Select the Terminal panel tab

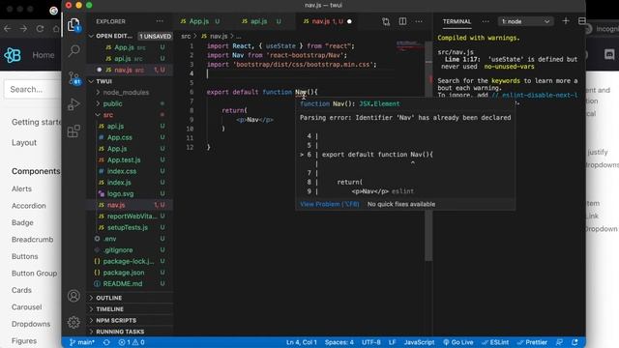pyautogui.click(x=457, y=21)
